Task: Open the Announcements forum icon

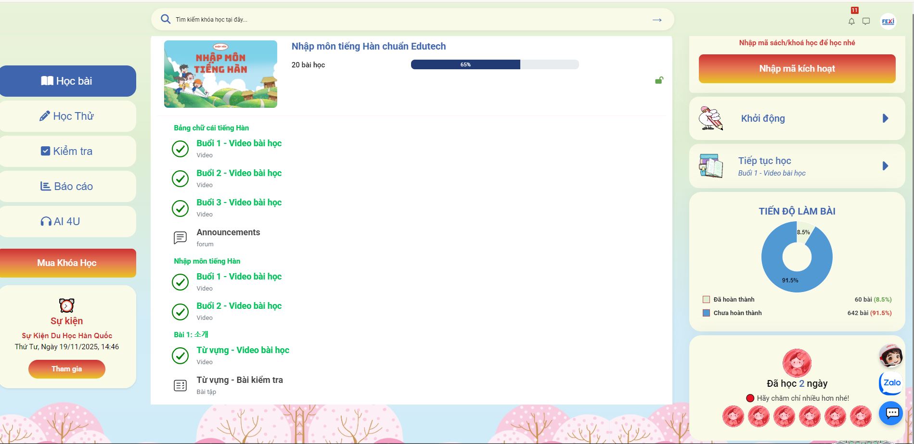Action: [180, 238]
